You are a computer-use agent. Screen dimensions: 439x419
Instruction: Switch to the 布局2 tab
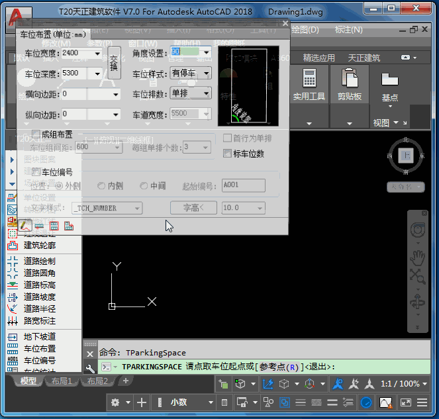tap(97, 381)
